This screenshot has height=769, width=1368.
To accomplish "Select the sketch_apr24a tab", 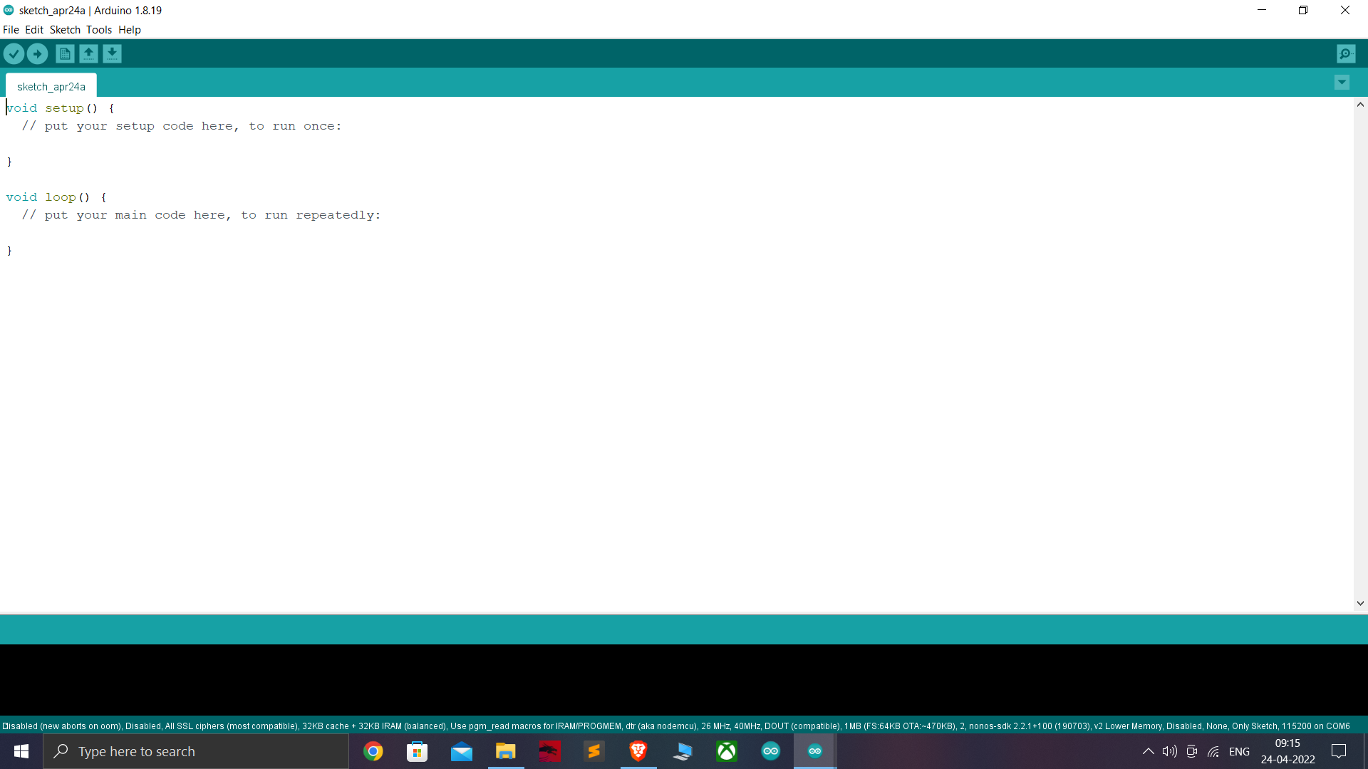I will [51, 86].
